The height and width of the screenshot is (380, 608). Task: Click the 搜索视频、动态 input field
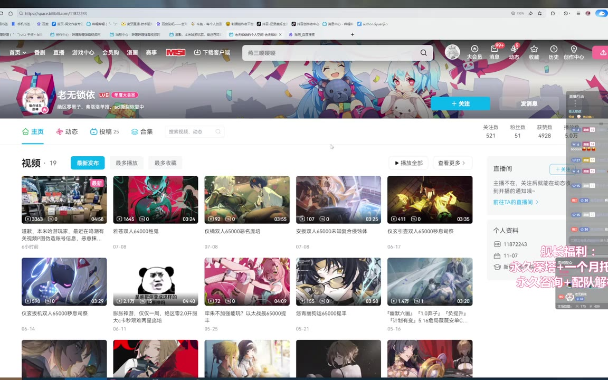[x=190, y=132]
